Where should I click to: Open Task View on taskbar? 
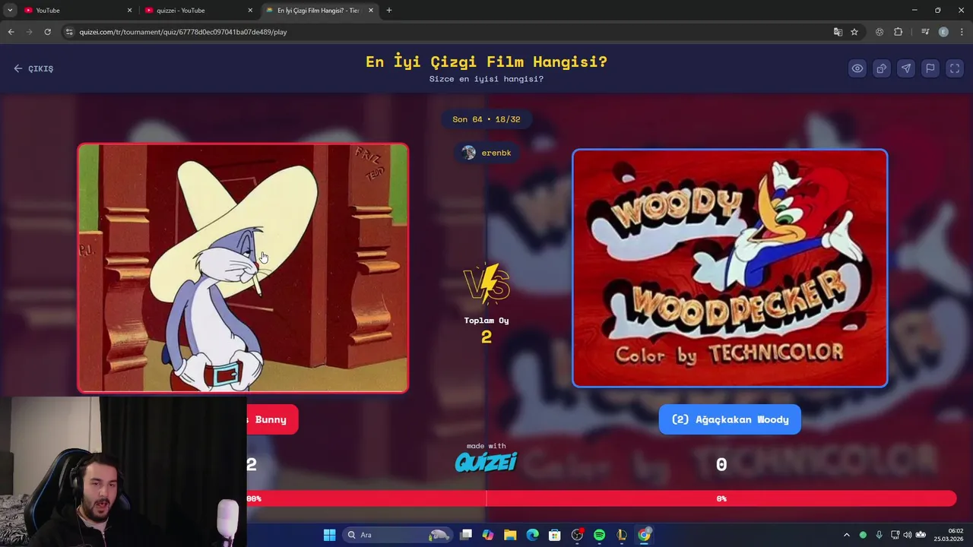[466, 535]
